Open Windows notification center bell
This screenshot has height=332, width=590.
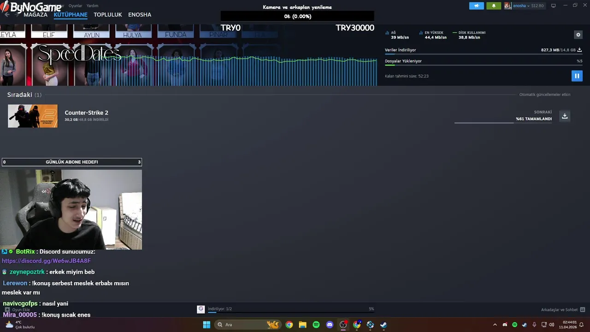coord(582,325)
